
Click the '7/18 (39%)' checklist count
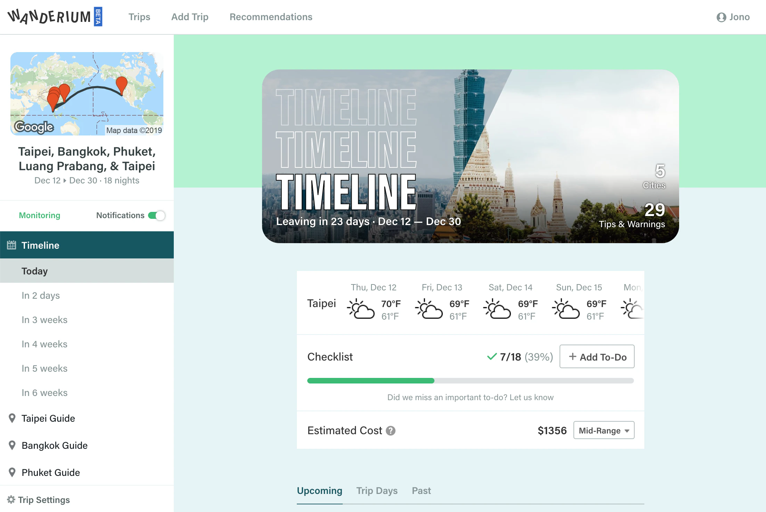[x=526, y=357]
